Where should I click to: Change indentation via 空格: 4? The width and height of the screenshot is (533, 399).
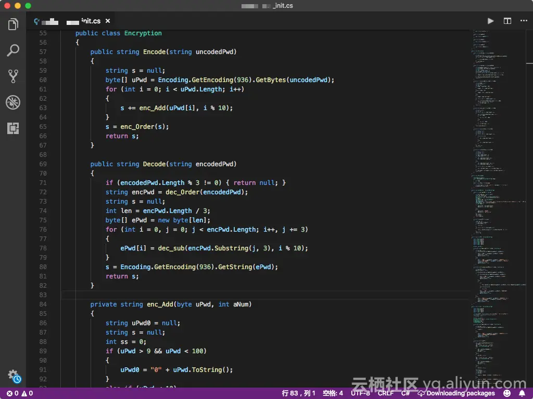tap(333, 393)
